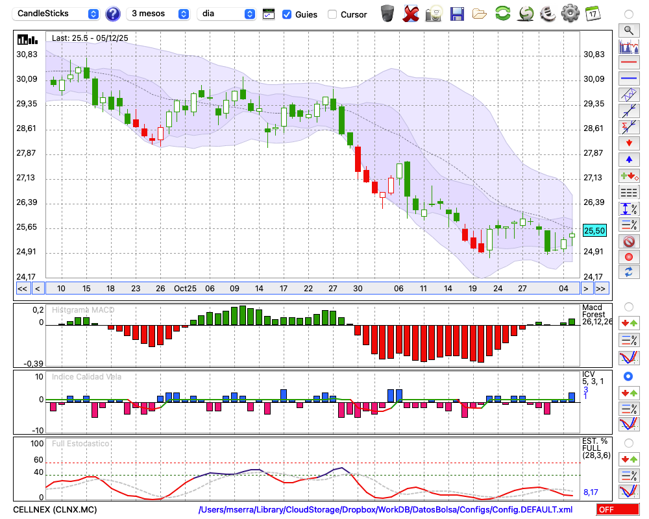649x519 pixels.
Task: Click the date timeline scroll bar
Action: [x=312, y=289]
